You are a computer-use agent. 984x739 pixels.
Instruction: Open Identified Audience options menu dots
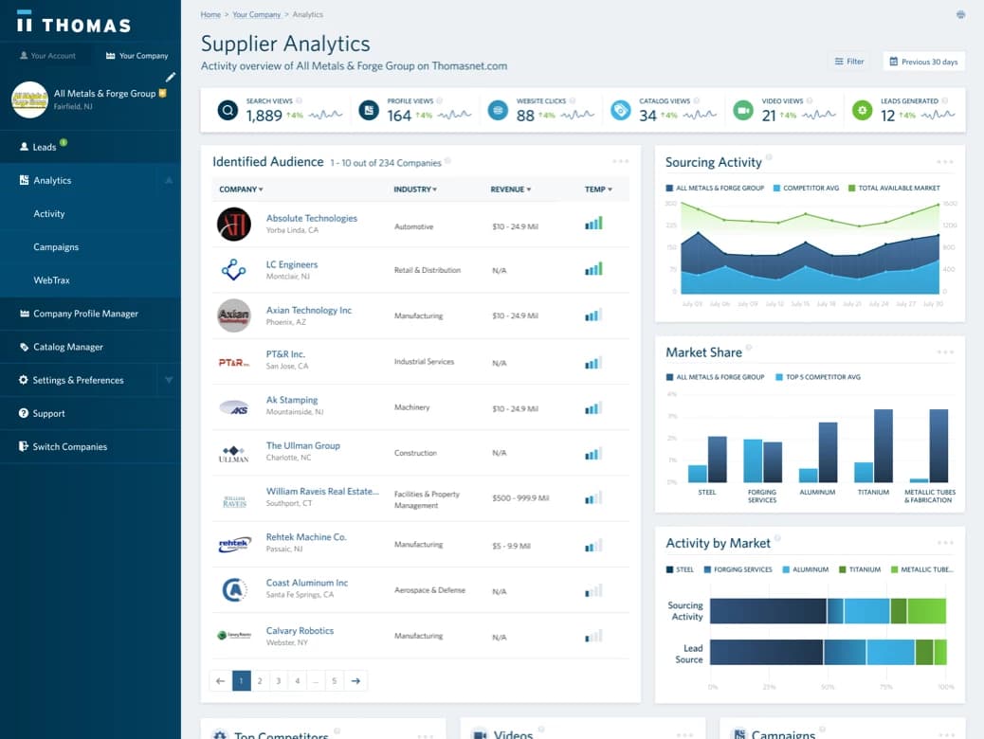point(620,161)
